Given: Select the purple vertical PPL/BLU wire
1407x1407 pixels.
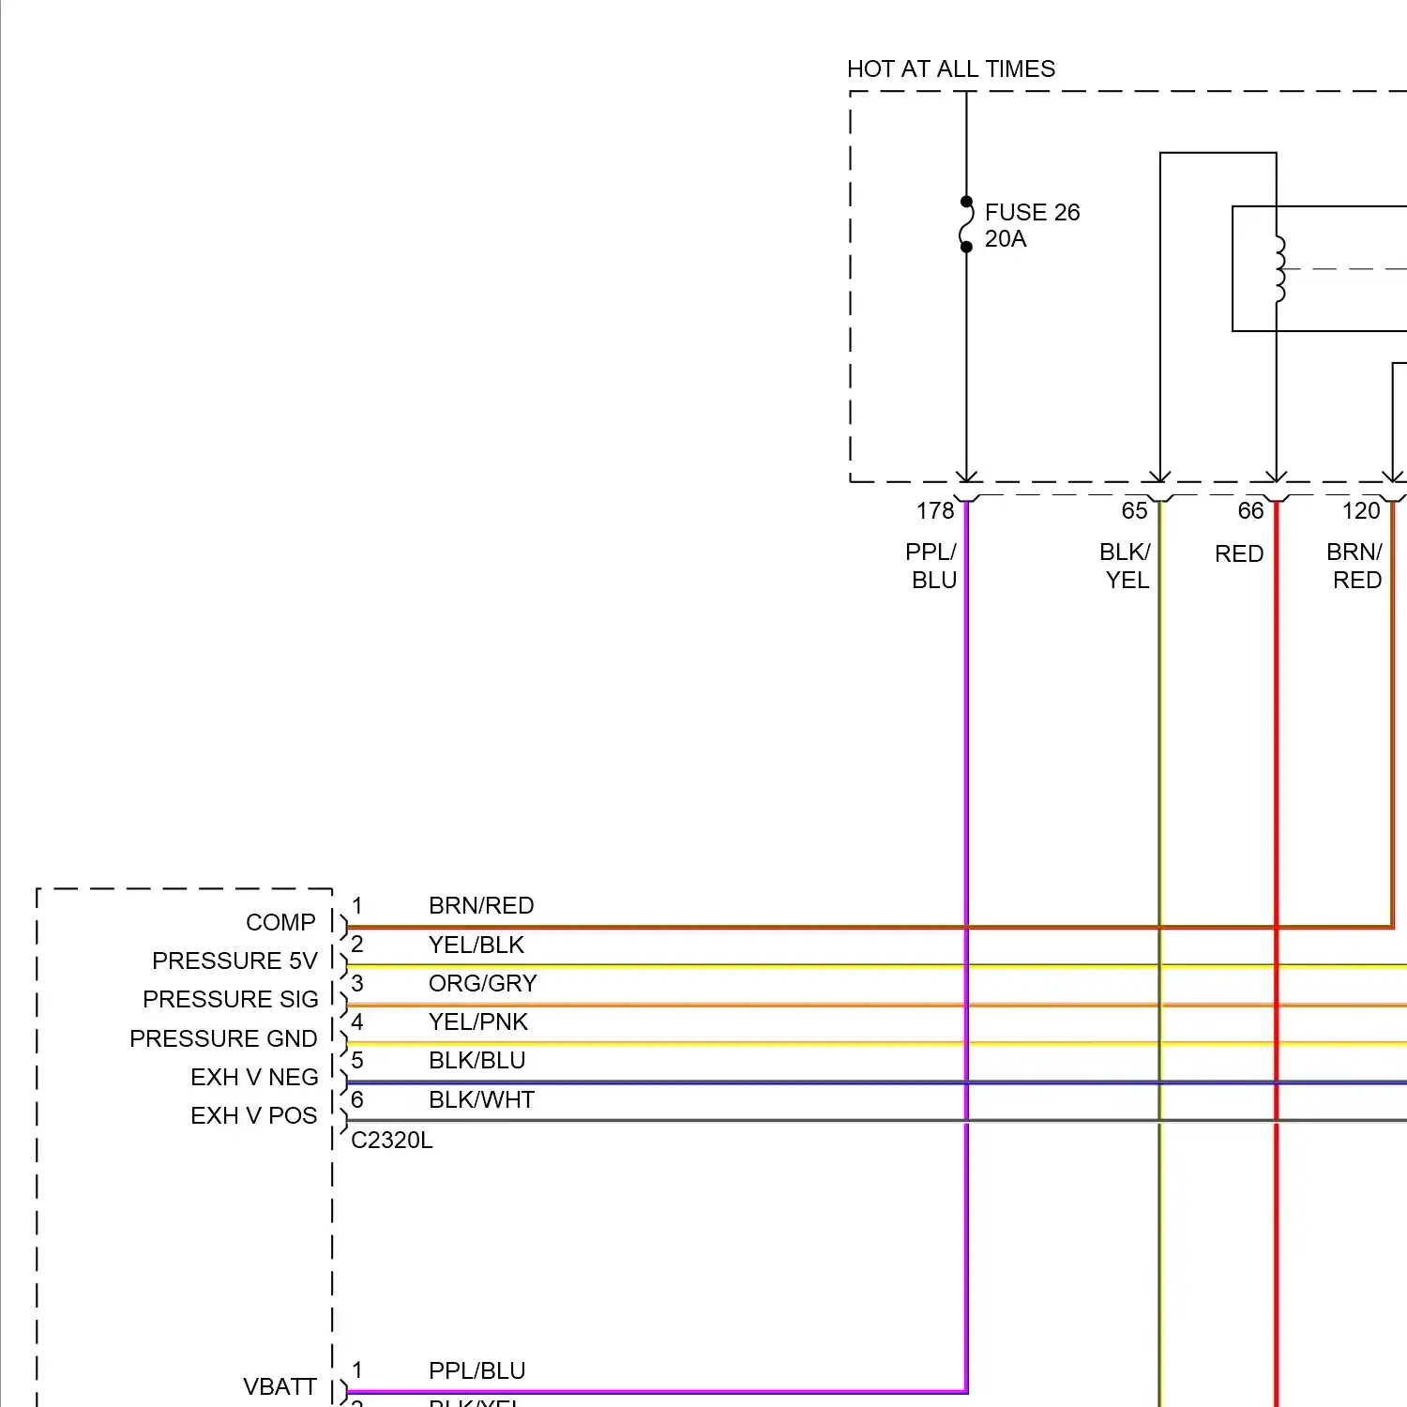Looking at the screenshot, I should [x=966, y=750].
